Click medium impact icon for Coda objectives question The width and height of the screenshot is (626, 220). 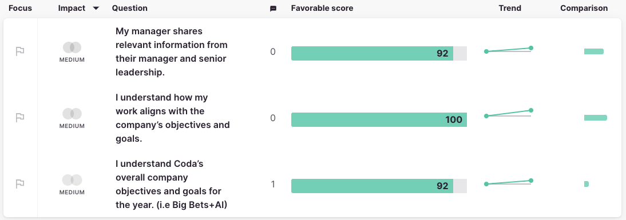coord(72,180)
